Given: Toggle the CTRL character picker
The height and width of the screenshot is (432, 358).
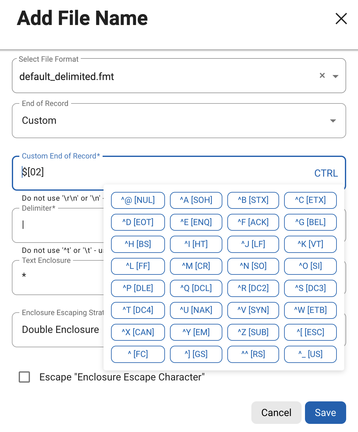Looking at the screenshot, I should tap(326, 173).
